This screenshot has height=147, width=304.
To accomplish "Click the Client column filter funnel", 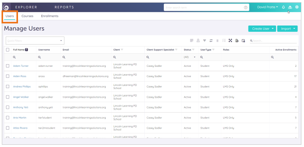I will click(122, 50).
